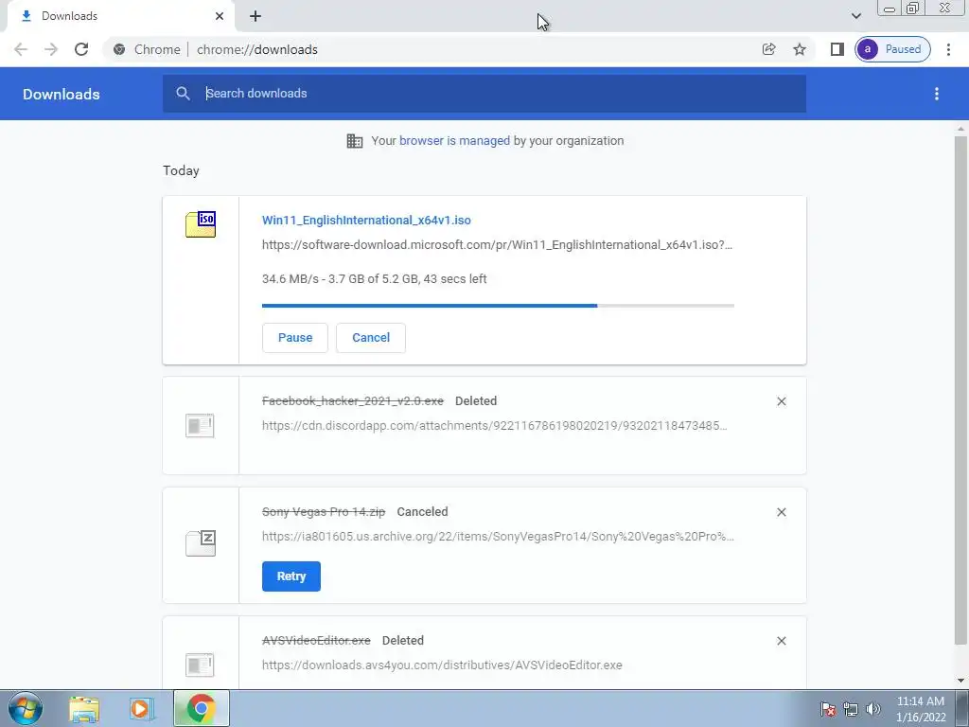
Task: Open Windows Explorer from the taskbar
Action: pos(84,709)
